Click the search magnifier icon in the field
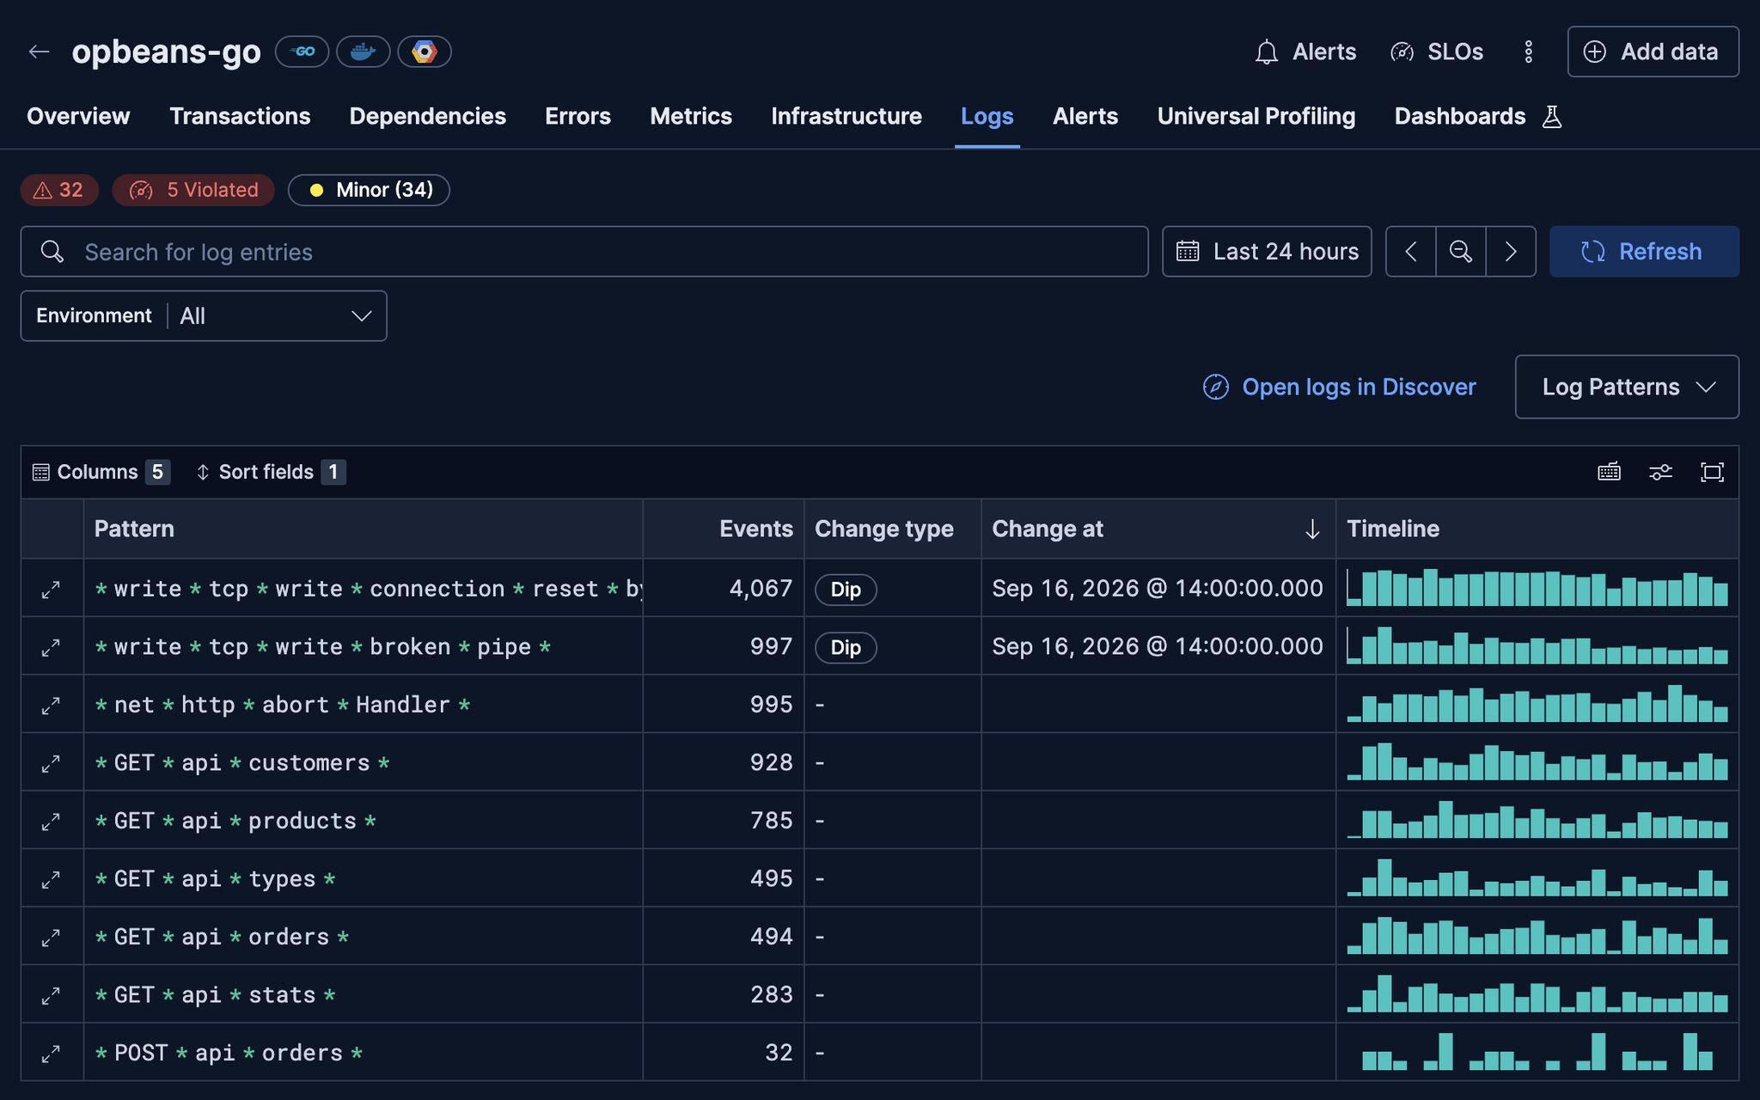The image size is (1760, 1100). tap(52, 252)
